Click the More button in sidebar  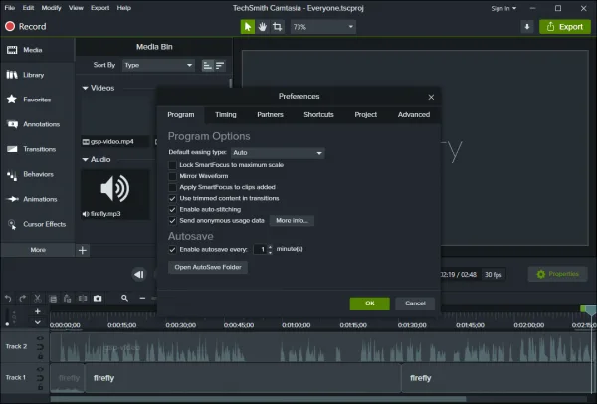[38, 250]
